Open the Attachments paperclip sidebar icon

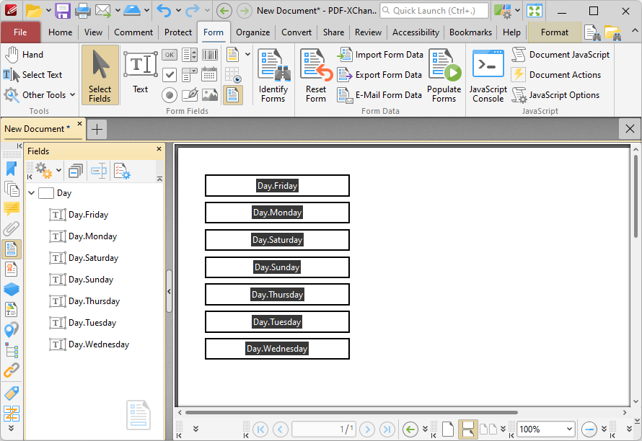click(12, 228)
